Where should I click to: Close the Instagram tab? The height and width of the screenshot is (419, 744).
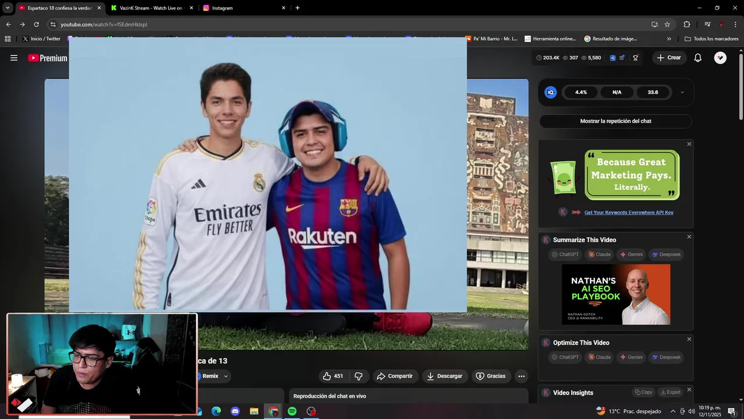click(x=284, y=8)
